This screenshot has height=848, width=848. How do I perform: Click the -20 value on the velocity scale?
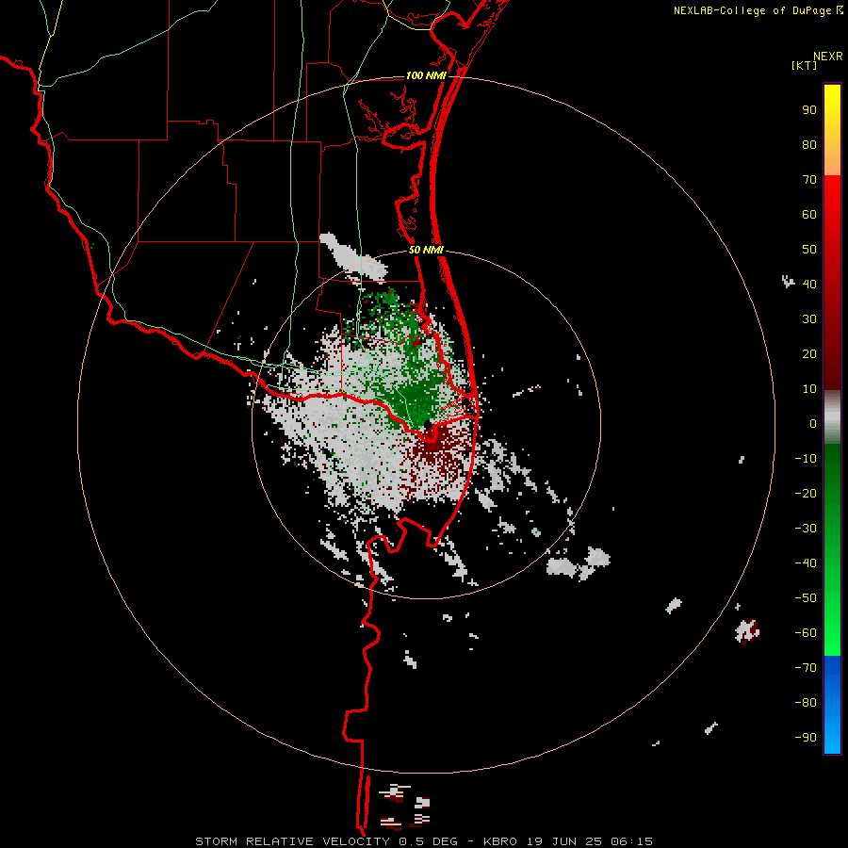[806, 493]
